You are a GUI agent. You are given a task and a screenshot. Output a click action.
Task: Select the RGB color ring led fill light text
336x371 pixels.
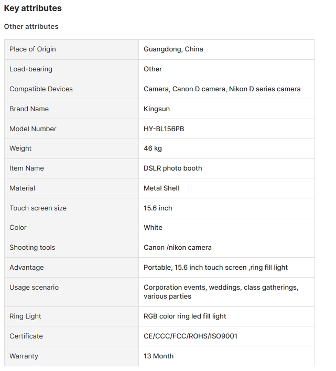tap(185, 316)
